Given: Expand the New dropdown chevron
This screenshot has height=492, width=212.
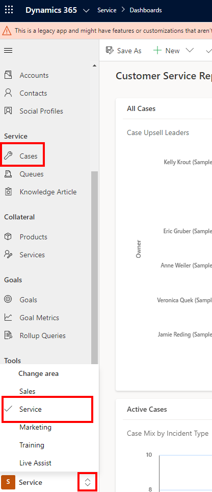Looking at the screenshot, I should pos(190,50).
